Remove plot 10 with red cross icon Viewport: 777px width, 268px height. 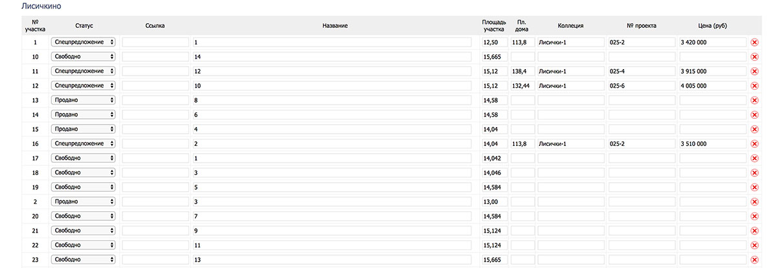point(754,57)
